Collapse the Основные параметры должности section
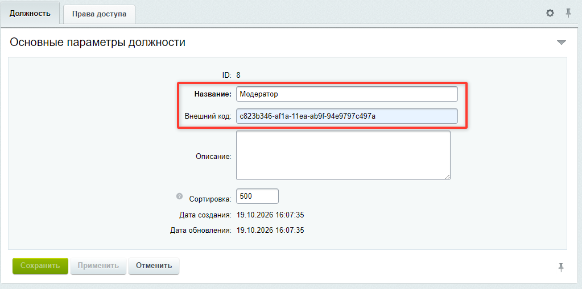 click(562, 43)
